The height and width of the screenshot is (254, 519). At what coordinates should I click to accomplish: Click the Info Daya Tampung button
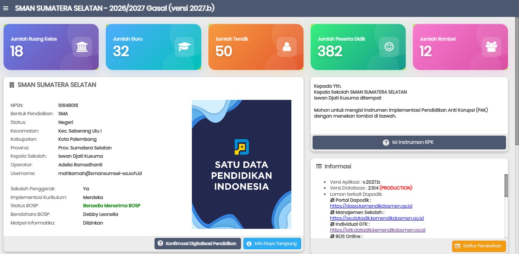[272, 244]
